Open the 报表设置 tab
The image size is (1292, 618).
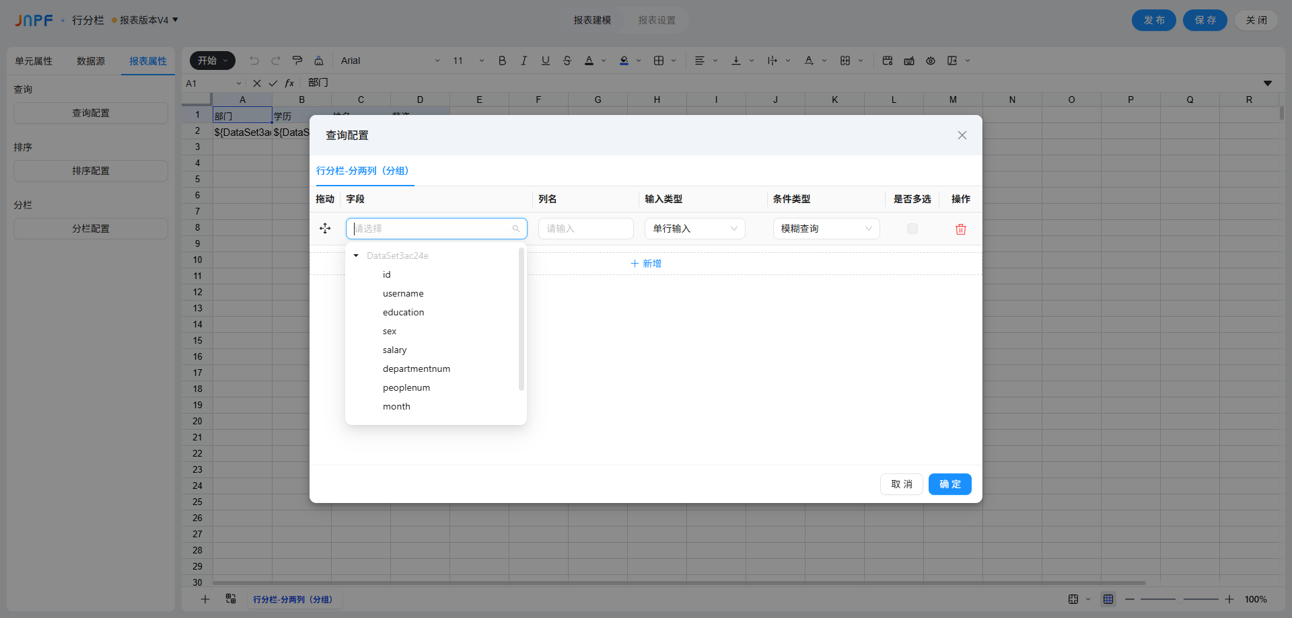[657, 20]
